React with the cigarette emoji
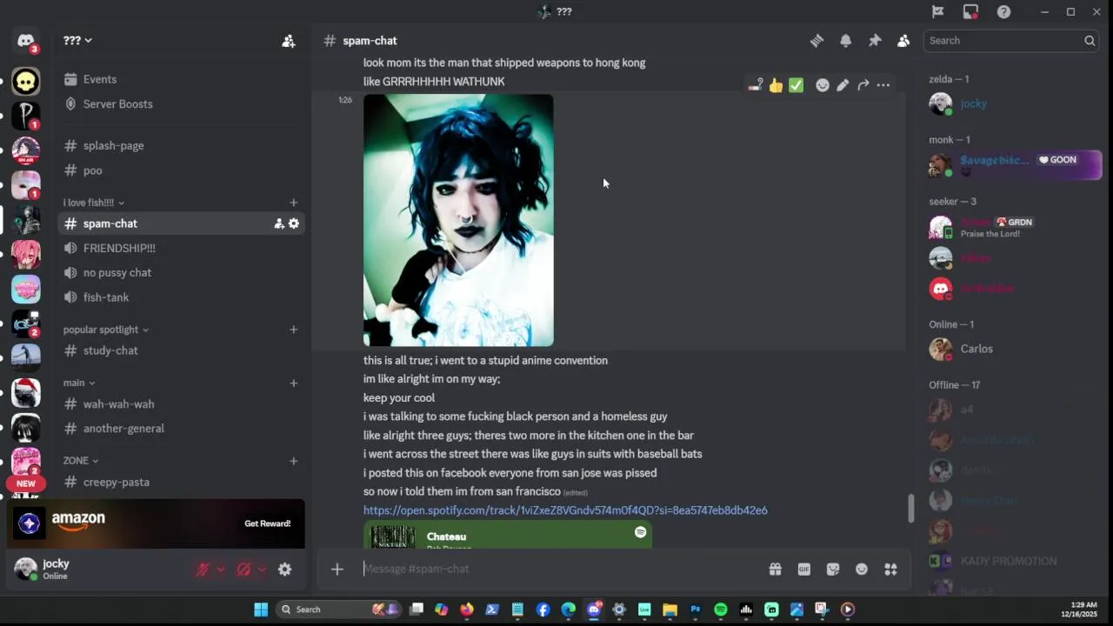This screenshot has width=1113, height=626. coord(756,85)
